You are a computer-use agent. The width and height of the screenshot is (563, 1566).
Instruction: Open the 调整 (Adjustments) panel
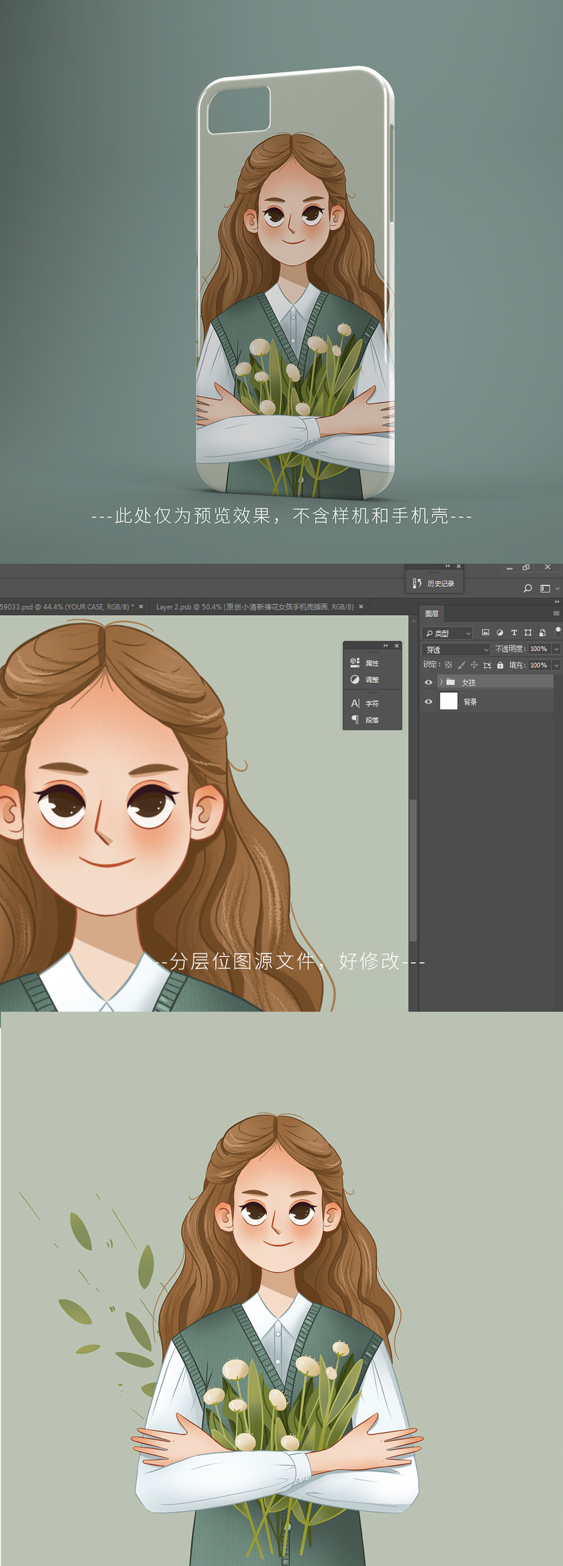[x=372, y=679]
